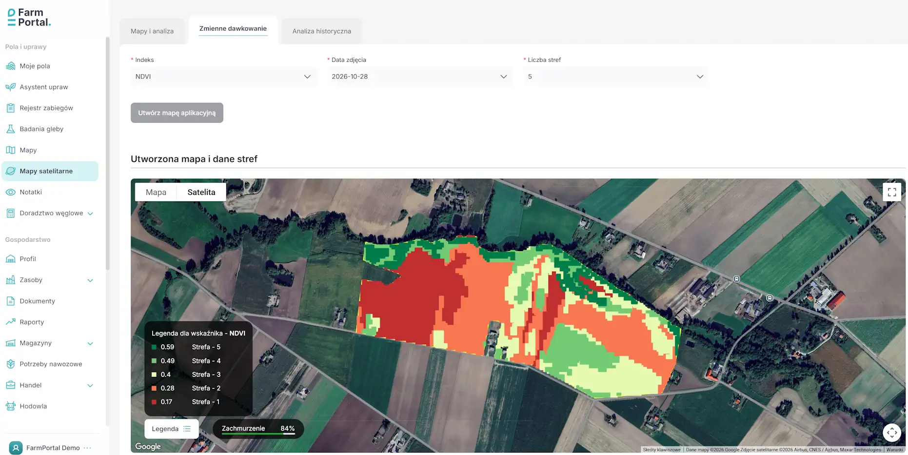Click Skróty klawiszowe link on map

point(661,450)
